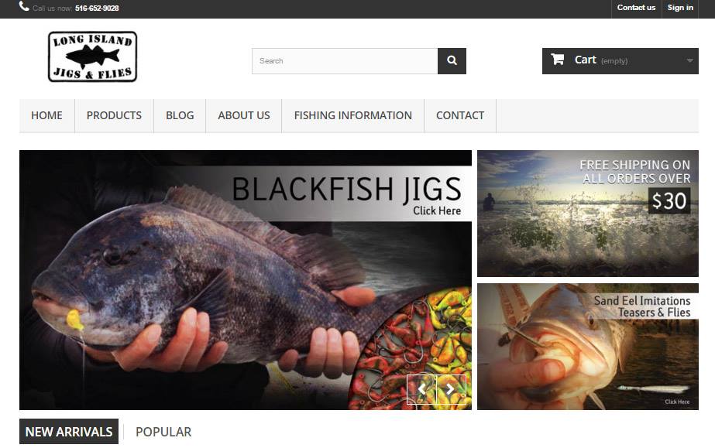715x448 pixels.
Task: Select the New Arrivals tab
Action: pyautogui.click(x=69, y=432)
